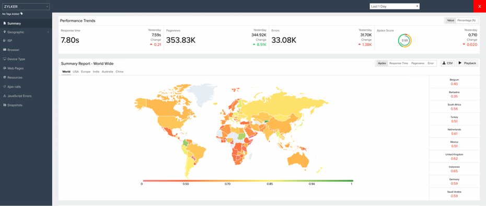Click the JavaScript Errors warning icon
This screenshot has height=206, width=486.
click(x=5, y=96)
